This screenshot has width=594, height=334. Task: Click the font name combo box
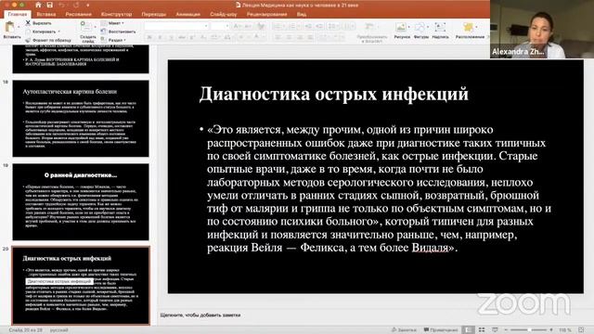point(176,26)
